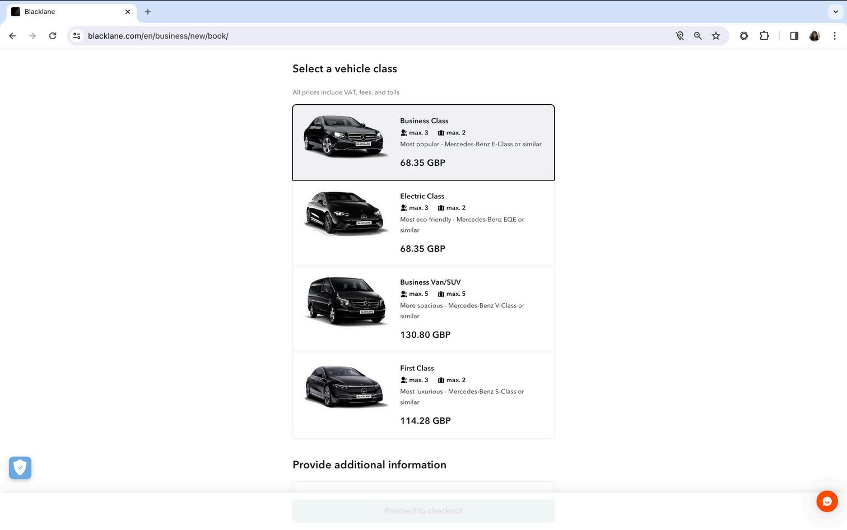Click the Proceed to checkout button
This screenshot has height=530, width=847.
click(x=424, y=511)
